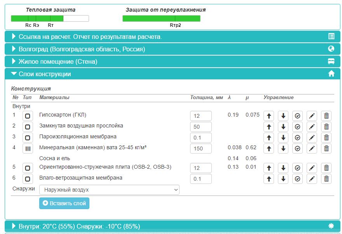Move Замкнутая воздушная прослойка layer down
The image size is (342, 234).
coord(283,127)
